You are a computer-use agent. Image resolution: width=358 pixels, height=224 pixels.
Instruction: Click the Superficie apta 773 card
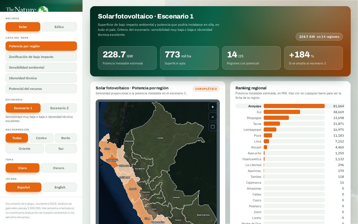(189, 58)
